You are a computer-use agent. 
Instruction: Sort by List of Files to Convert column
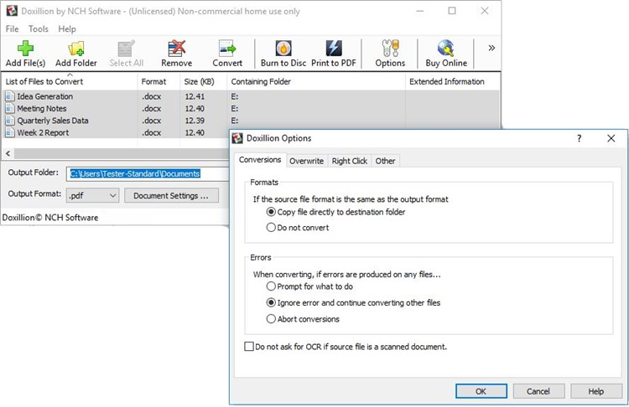pos(70,82)
